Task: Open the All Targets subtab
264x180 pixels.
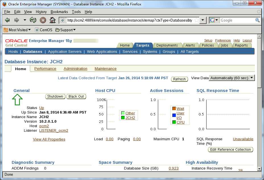Action: tap(189, 52)
